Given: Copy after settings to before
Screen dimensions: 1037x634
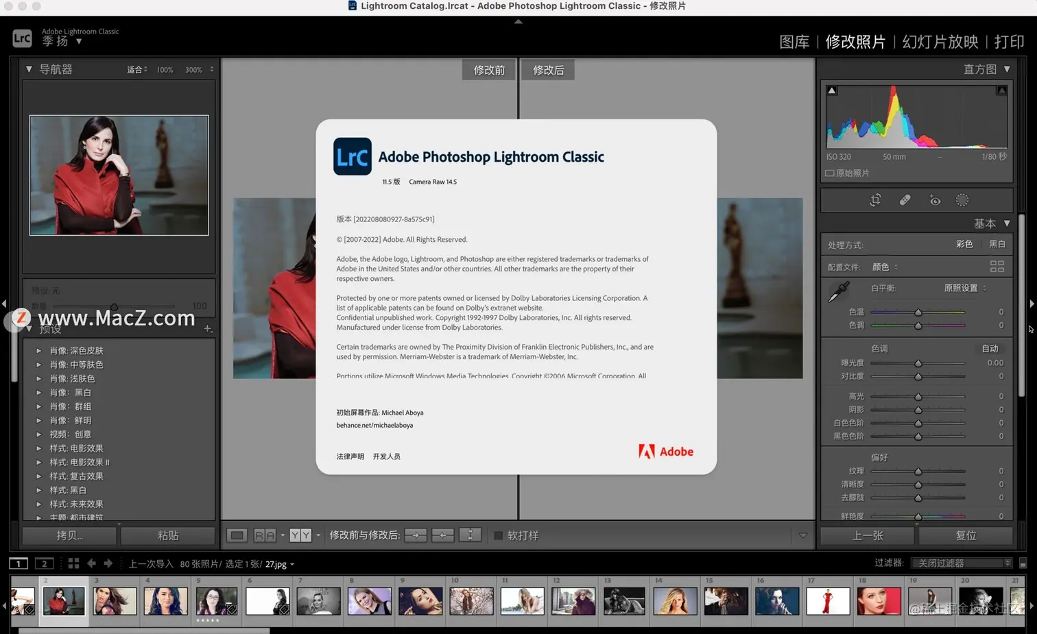Looking at the screenshot, I should tap(443, 535).
